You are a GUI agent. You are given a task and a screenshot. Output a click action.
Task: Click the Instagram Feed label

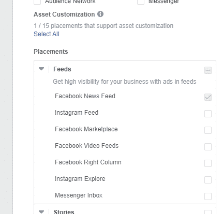77,113
